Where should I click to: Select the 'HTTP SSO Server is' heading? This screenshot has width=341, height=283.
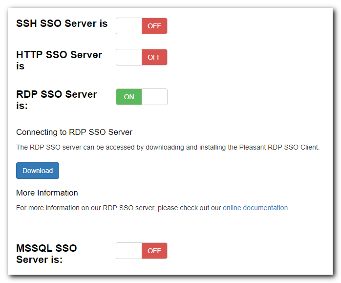point(59,60)
